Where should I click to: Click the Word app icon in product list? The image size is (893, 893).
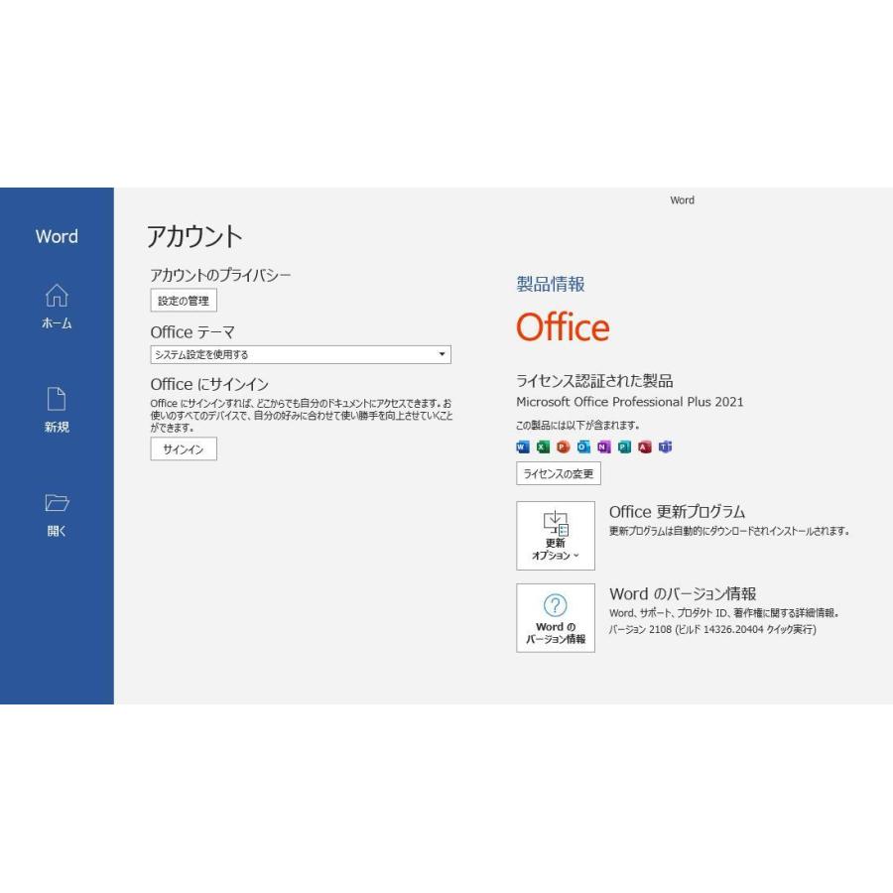point(522,447)
